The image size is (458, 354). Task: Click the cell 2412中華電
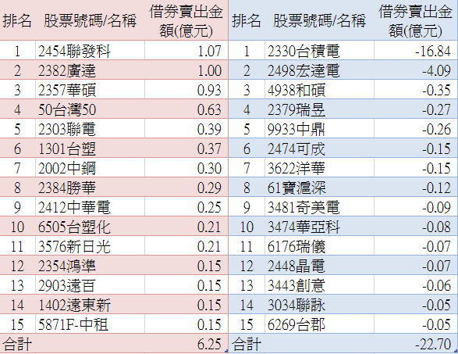(90, 207)
